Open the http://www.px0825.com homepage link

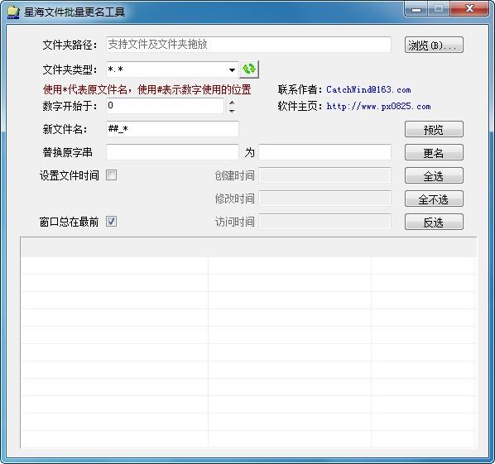pos(378,107)
